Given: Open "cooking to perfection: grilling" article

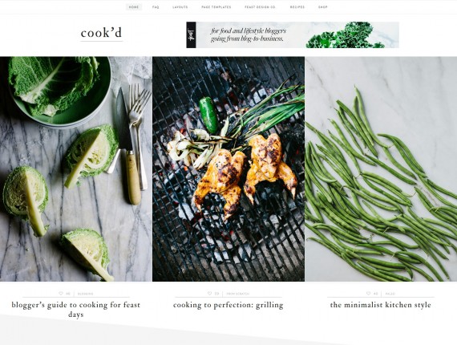Looking at the screenshot, I should (x=228, y=305).
